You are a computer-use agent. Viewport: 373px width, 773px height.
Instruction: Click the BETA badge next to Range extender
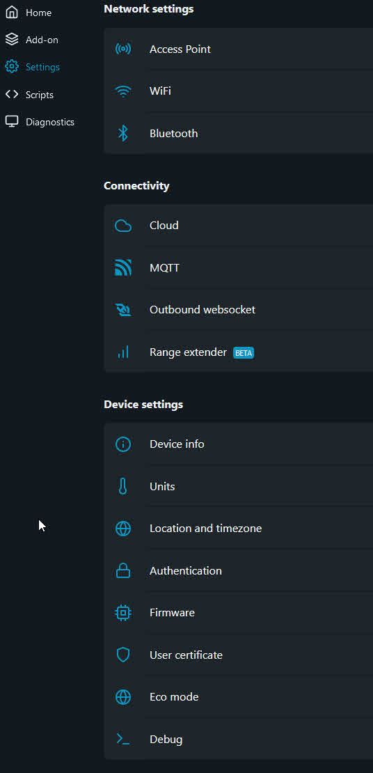coord(244,352)
